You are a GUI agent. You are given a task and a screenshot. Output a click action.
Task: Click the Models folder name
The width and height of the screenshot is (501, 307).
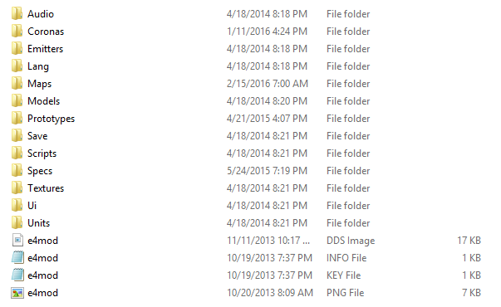pyautogui.click(x=43, y=101)
